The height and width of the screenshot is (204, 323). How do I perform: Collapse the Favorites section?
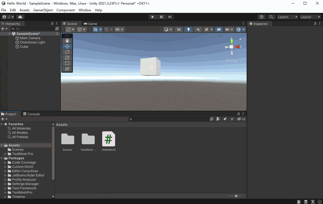click(x=2, y=124)
